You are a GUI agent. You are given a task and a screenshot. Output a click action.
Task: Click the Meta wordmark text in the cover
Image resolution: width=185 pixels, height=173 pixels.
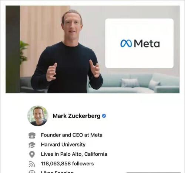tap(147, 43)
